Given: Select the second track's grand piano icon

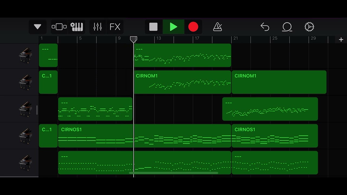Looking at the screenshot, I should tap(25, 82).
